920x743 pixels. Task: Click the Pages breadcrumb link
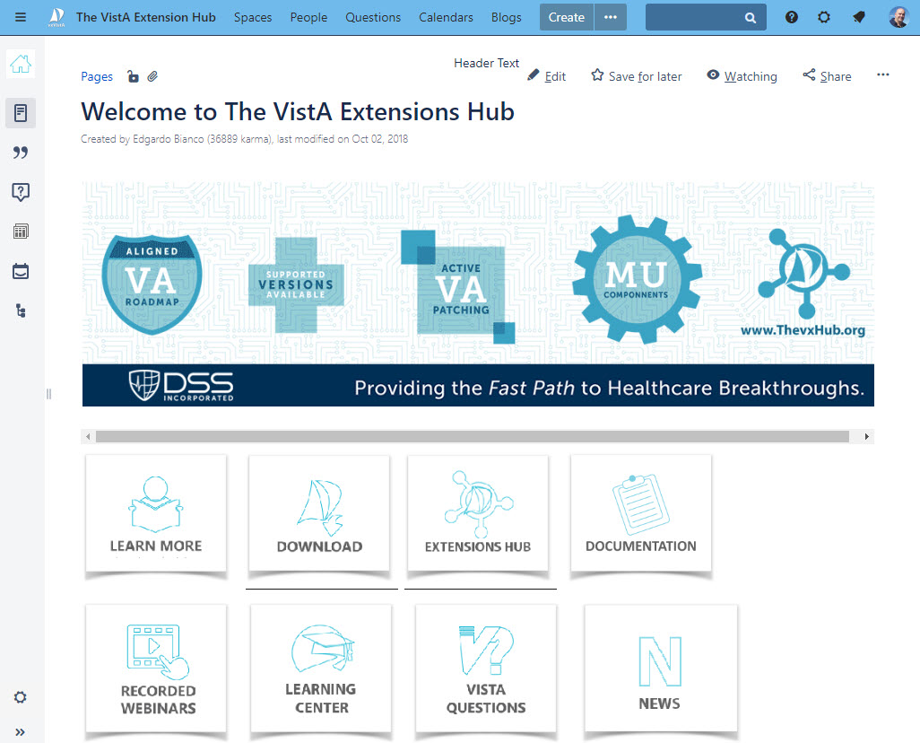click(97, 76)
